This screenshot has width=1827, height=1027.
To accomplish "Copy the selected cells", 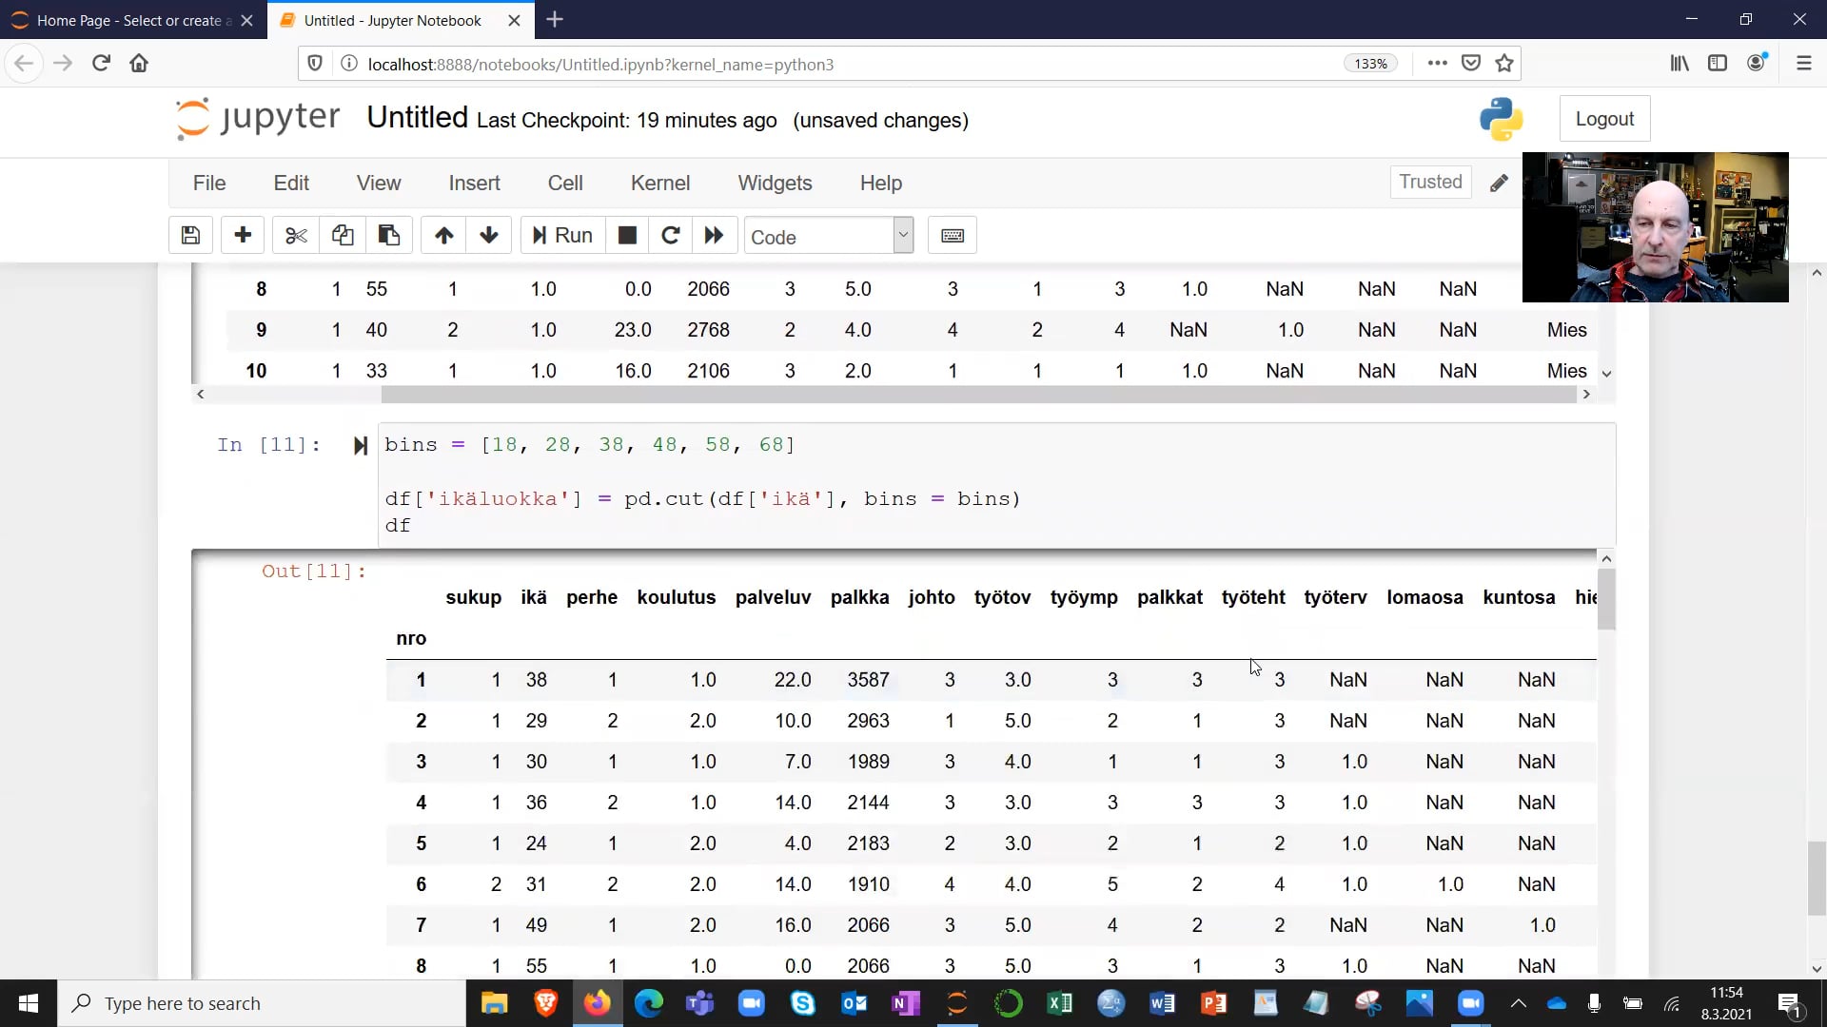I will [x=343, y=235].
